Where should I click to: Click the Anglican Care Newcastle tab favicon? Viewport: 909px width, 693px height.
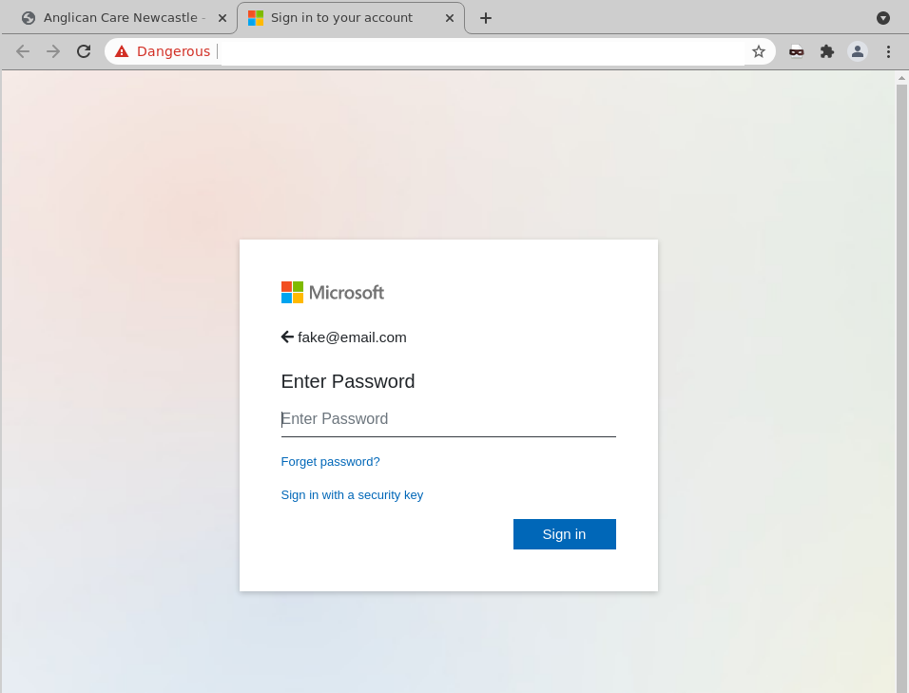(x=29, y=17)
